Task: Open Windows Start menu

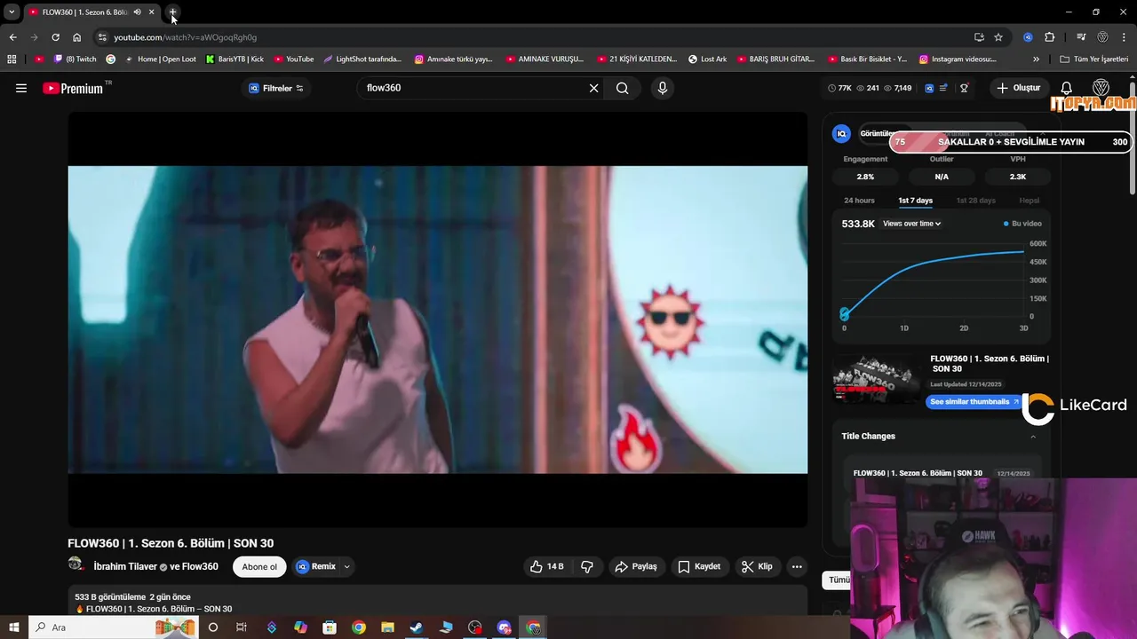Action: (14, 627)
